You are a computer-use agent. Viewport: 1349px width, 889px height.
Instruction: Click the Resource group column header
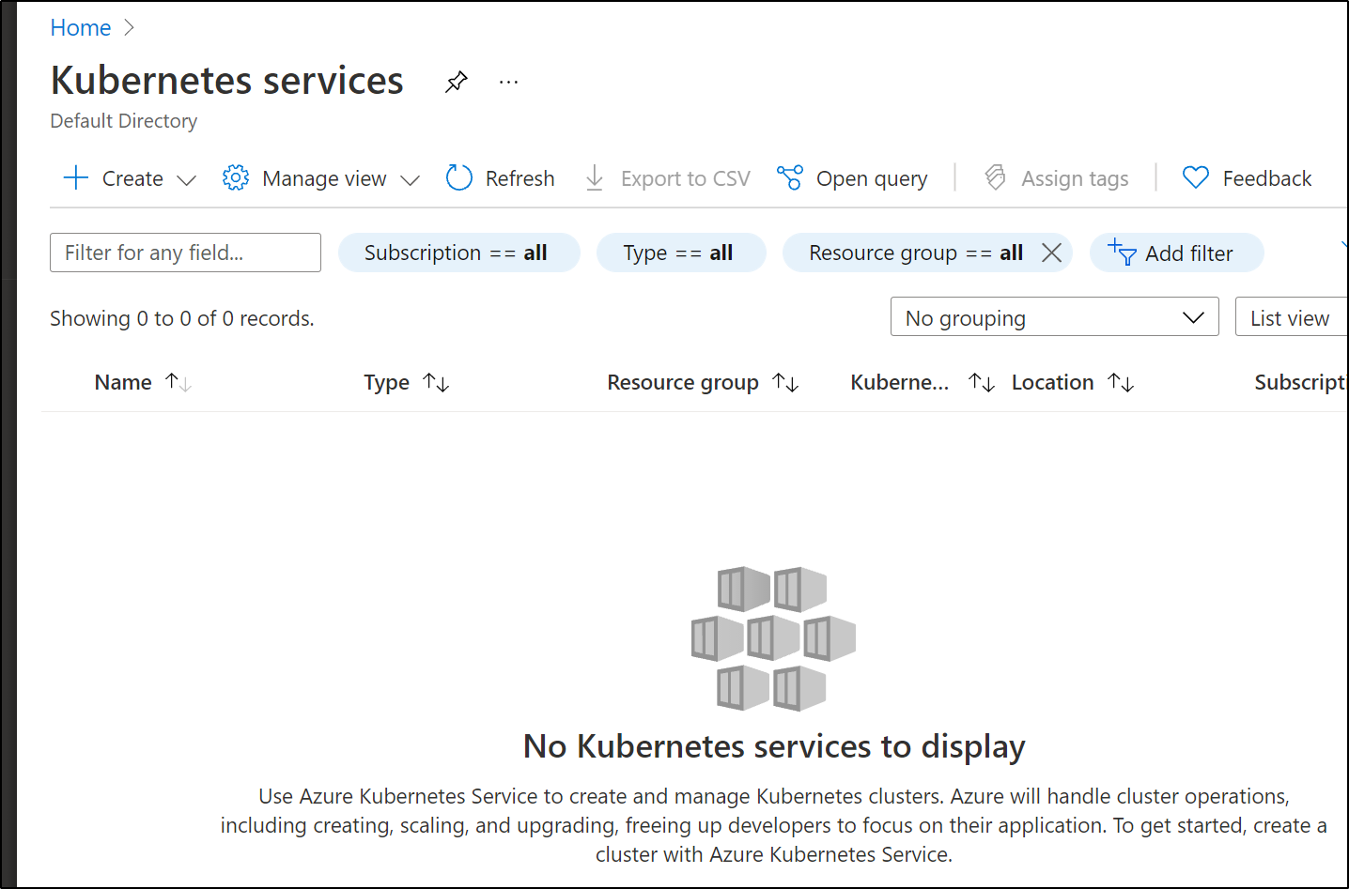coord(683,382)
